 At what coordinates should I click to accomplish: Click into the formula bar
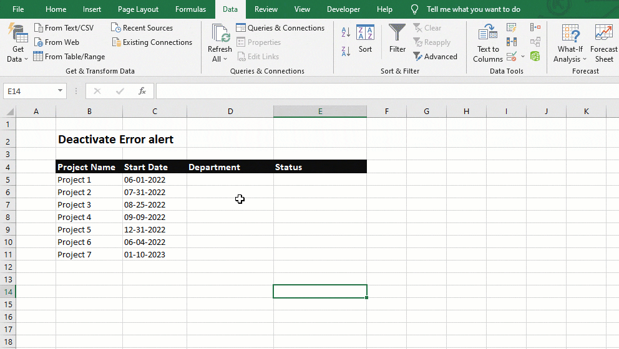coord(387,91)
